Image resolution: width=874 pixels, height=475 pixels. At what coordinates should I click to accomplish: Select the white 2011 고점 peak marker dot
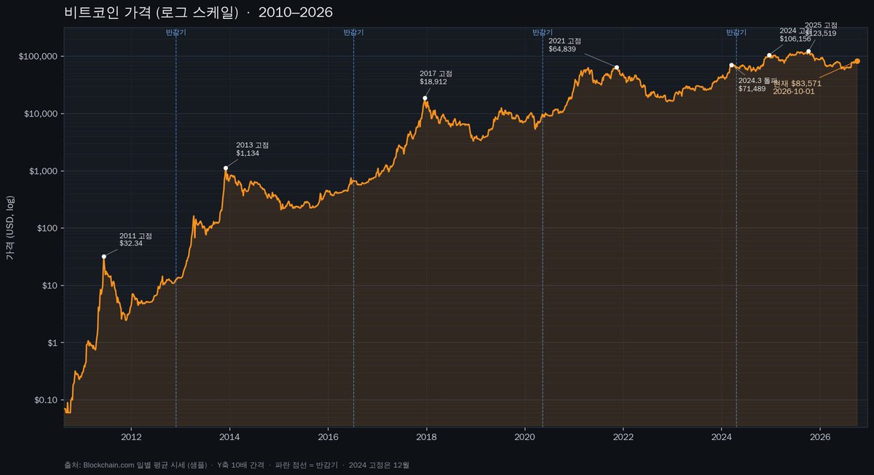tap(104, 256)
